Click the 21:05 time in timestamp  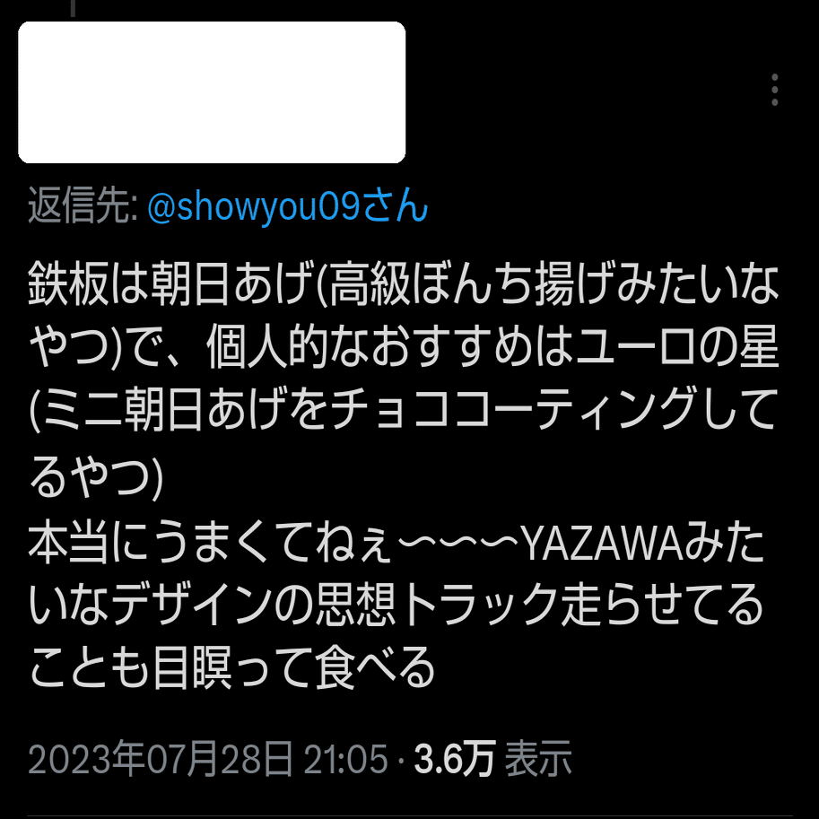[x=345, y=759]
